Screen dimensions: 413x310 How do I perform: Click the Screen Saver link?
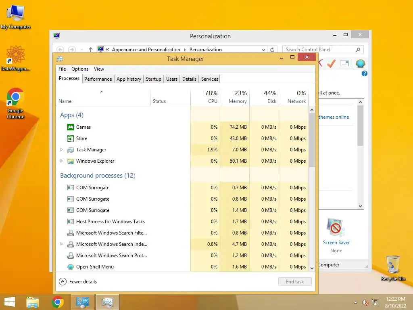coord(336,243)
